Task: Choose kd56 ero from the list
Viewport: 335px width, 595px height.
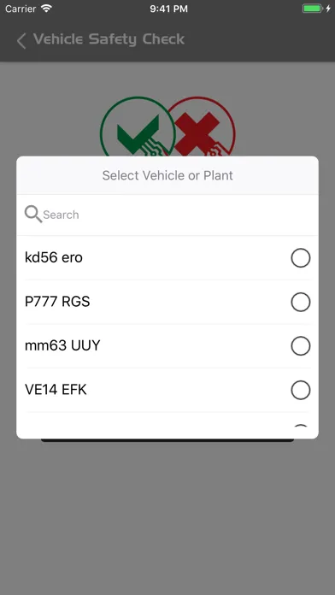Action: 167,258
